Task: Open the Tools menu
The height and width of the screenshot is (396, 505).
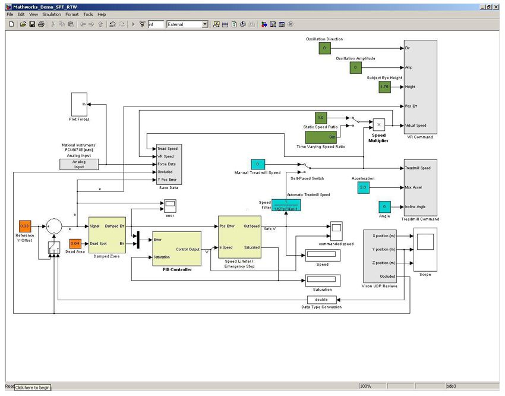Action: 88,14
